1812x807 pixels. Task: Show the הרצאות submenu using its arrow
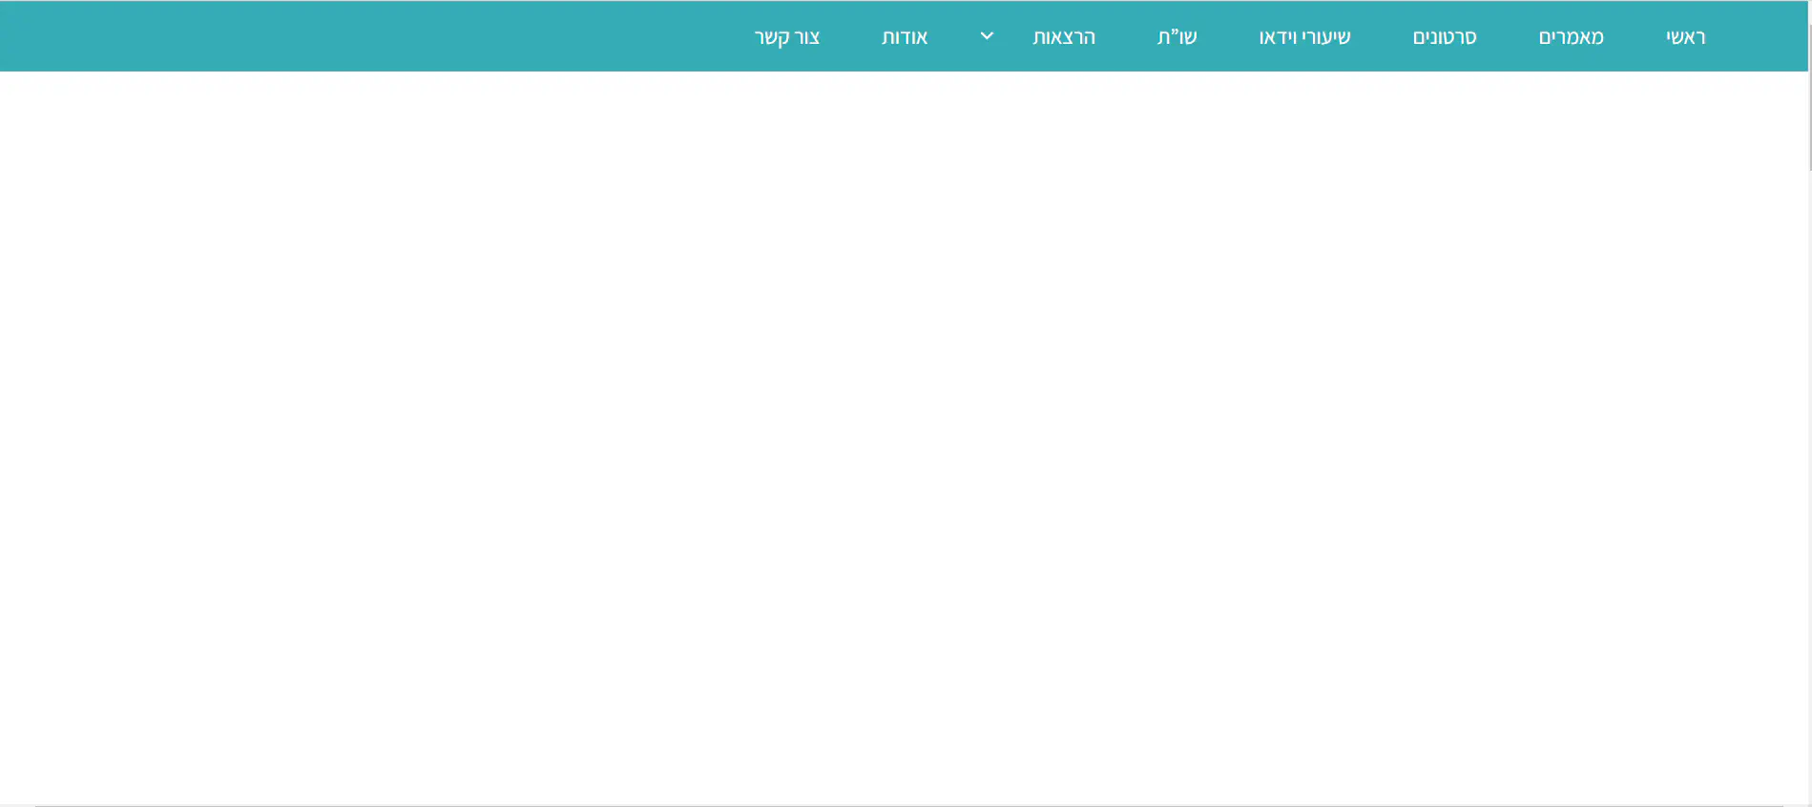click(x=987, y=36)
